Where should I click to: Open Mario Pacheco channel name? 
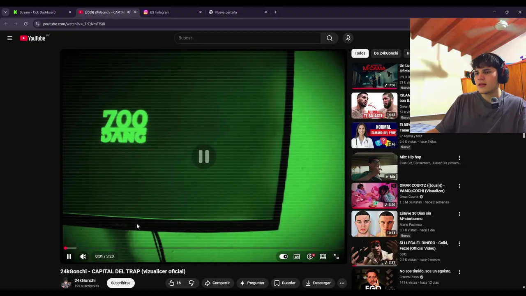411,225
